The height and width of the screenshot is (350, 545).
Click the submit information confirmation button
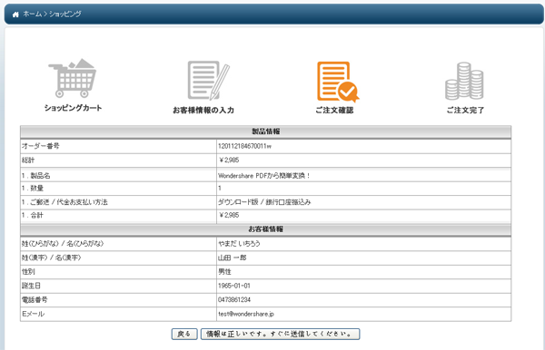click(280, 334)
